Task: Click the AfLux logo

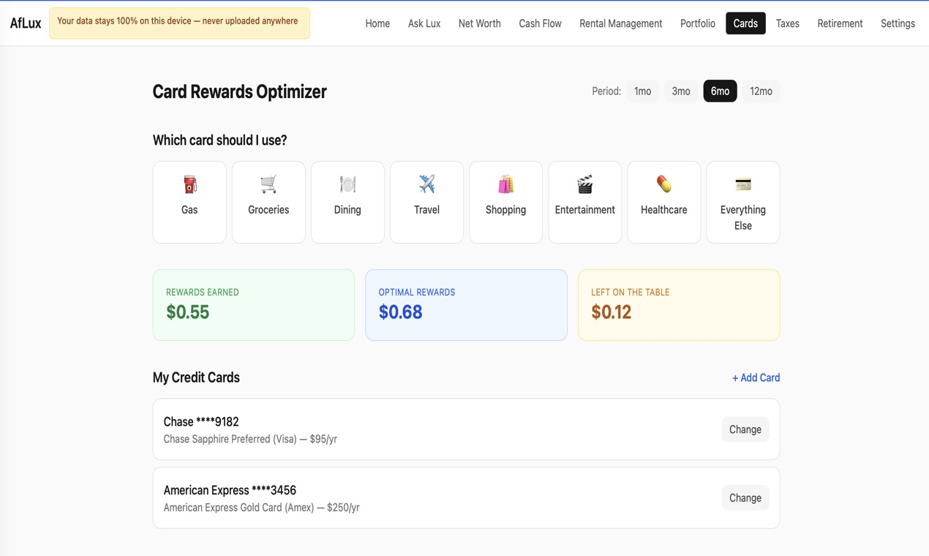Action: pos(26,23)
